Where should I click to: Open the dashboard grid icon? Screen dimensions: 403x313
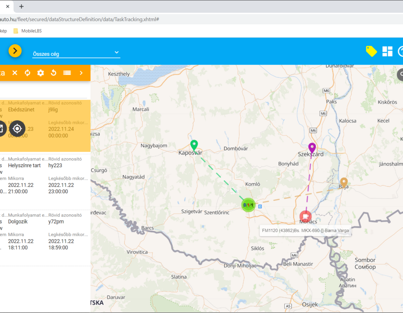pyautogui.click(x=387, y=51)
